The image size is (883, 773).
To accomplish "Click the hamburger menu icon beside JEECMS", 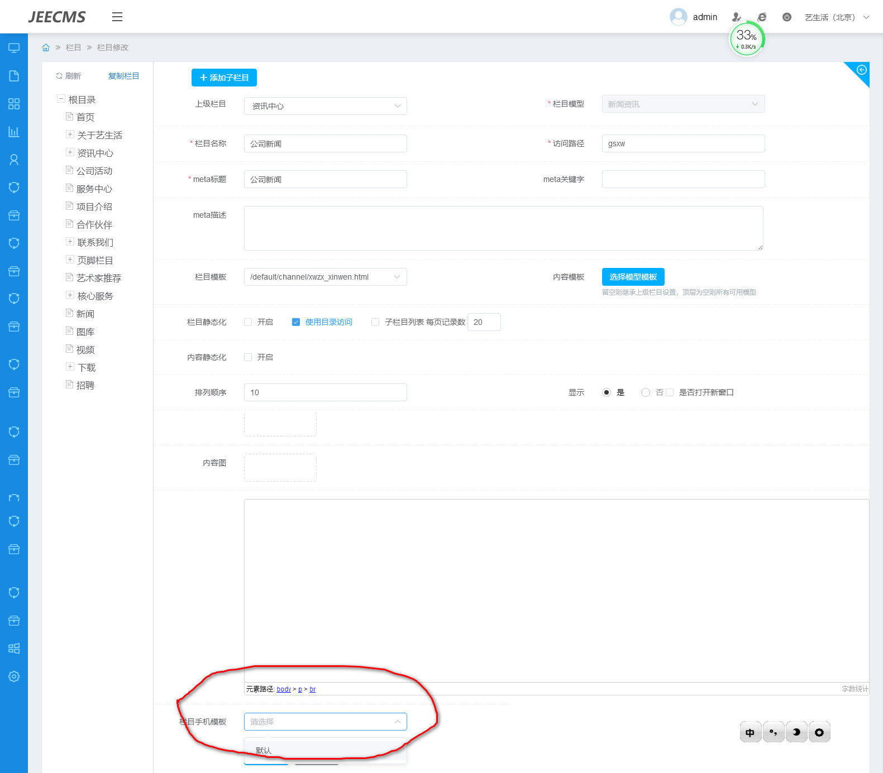I will pyautogui.click(x=117, y=17).
